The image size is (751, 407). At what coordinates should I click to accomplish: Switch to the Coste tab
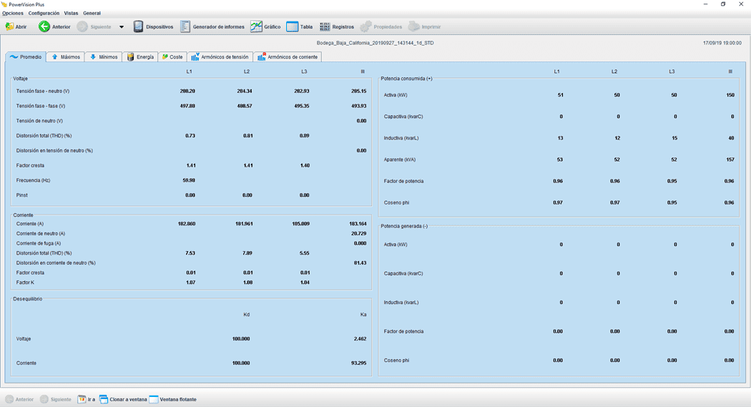point(172,57)
